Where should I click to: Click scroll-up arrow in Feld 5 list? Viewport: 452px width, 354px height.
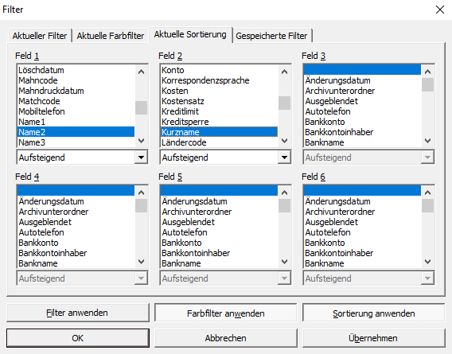284,193
